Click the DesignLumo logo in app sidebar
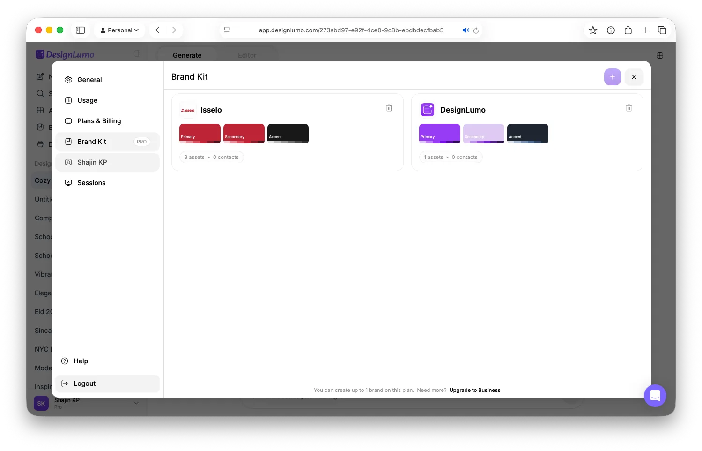The width and height of the screenshot is (702, 451). click(65, 54)
